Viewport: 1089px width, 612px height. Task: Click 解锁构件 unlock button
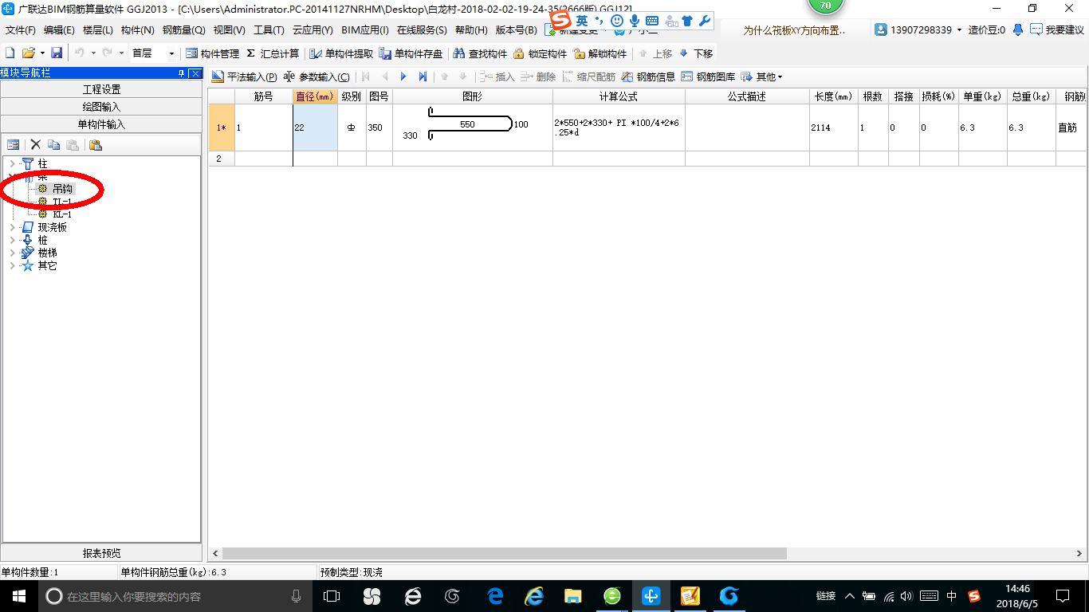(600, 53)
